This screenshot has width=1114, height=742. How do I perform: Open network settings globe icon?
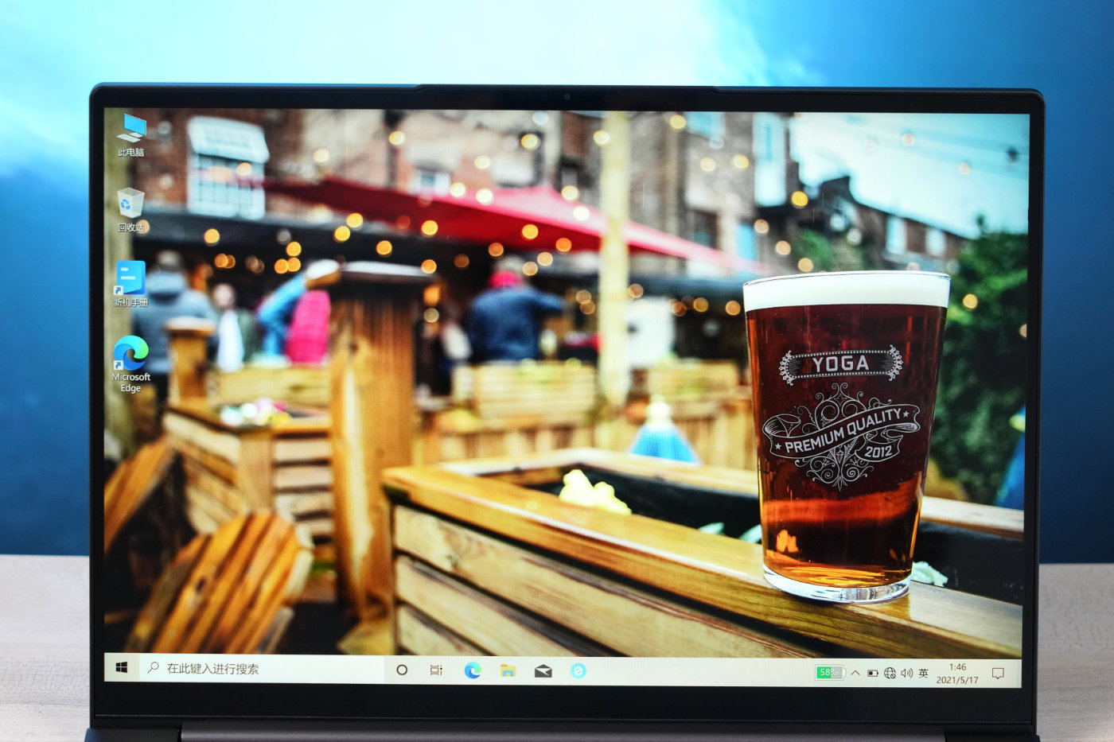point(890,674)
